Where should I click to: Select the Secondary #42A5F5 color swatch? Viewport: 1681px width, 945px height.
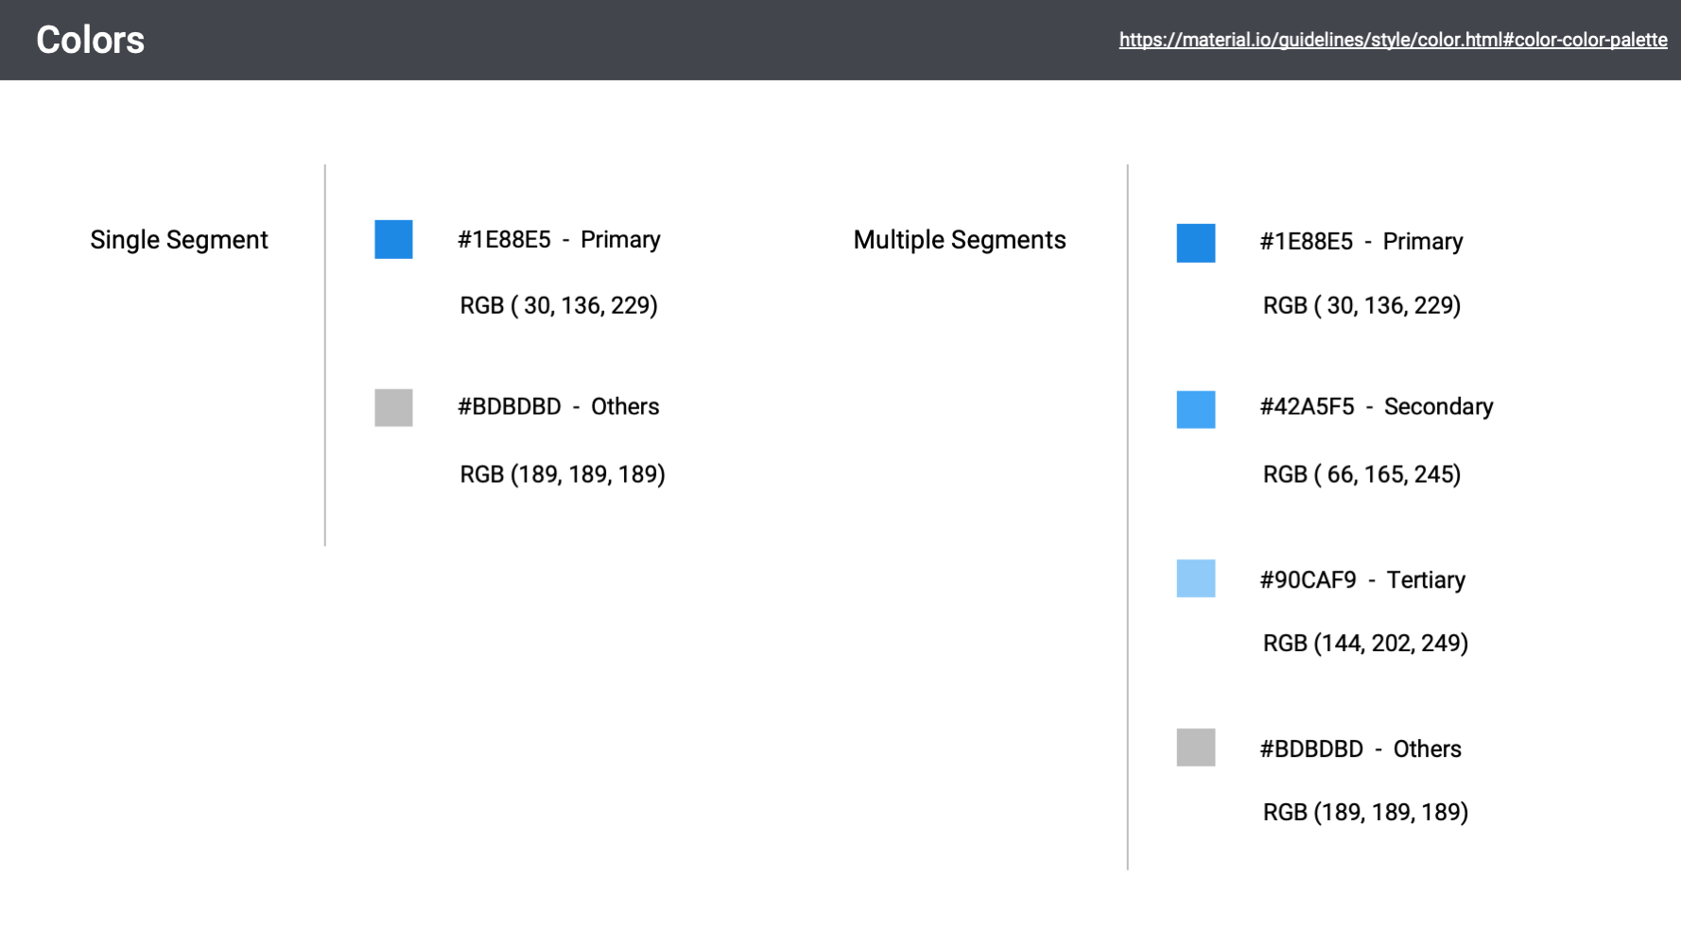pos(1195,409)
